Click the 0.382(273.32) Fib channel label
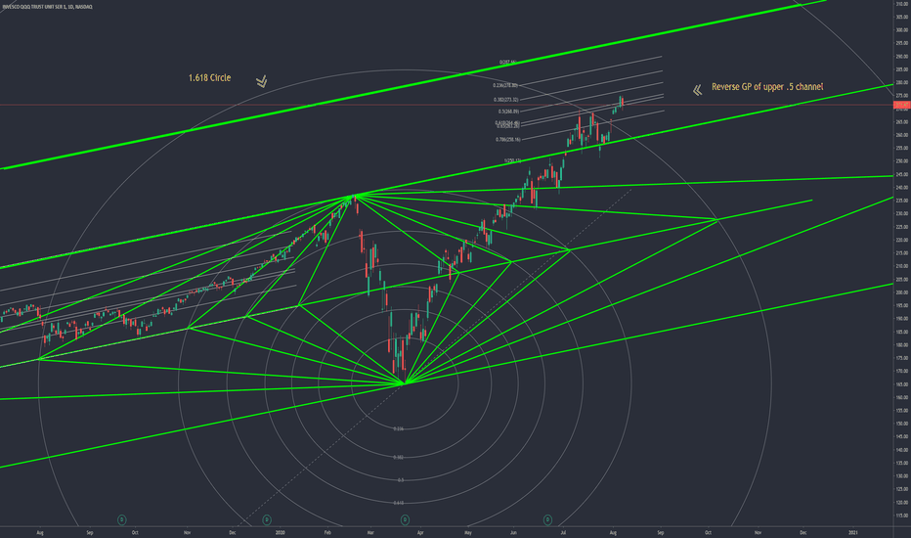Viewport: 911px width, 538px height. 505,100
